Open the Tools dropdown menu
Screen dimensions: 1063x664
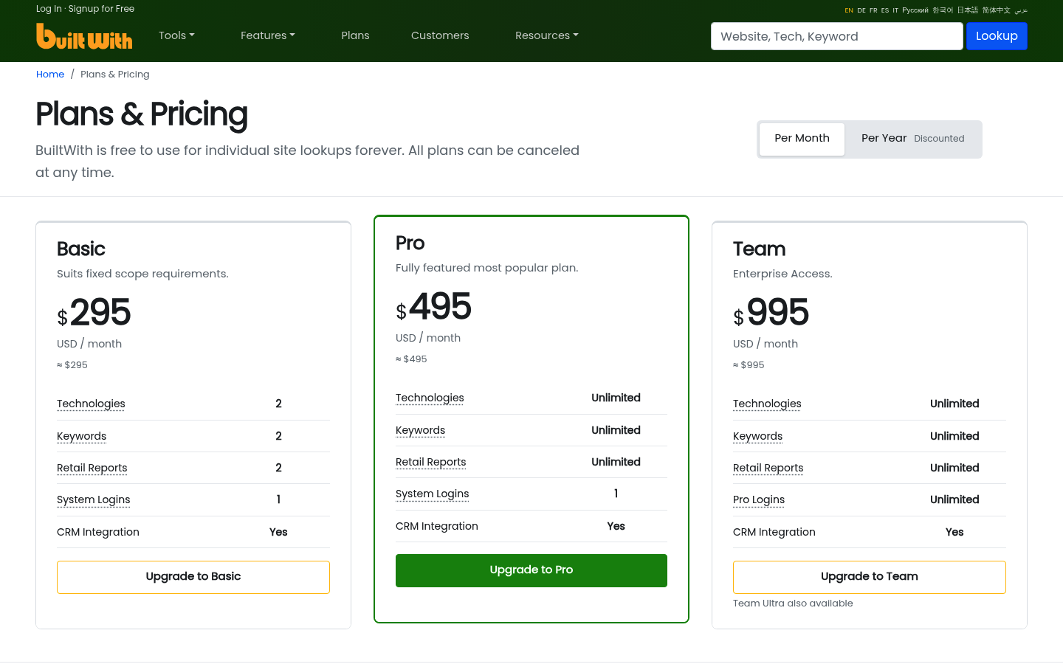point(176,35)
